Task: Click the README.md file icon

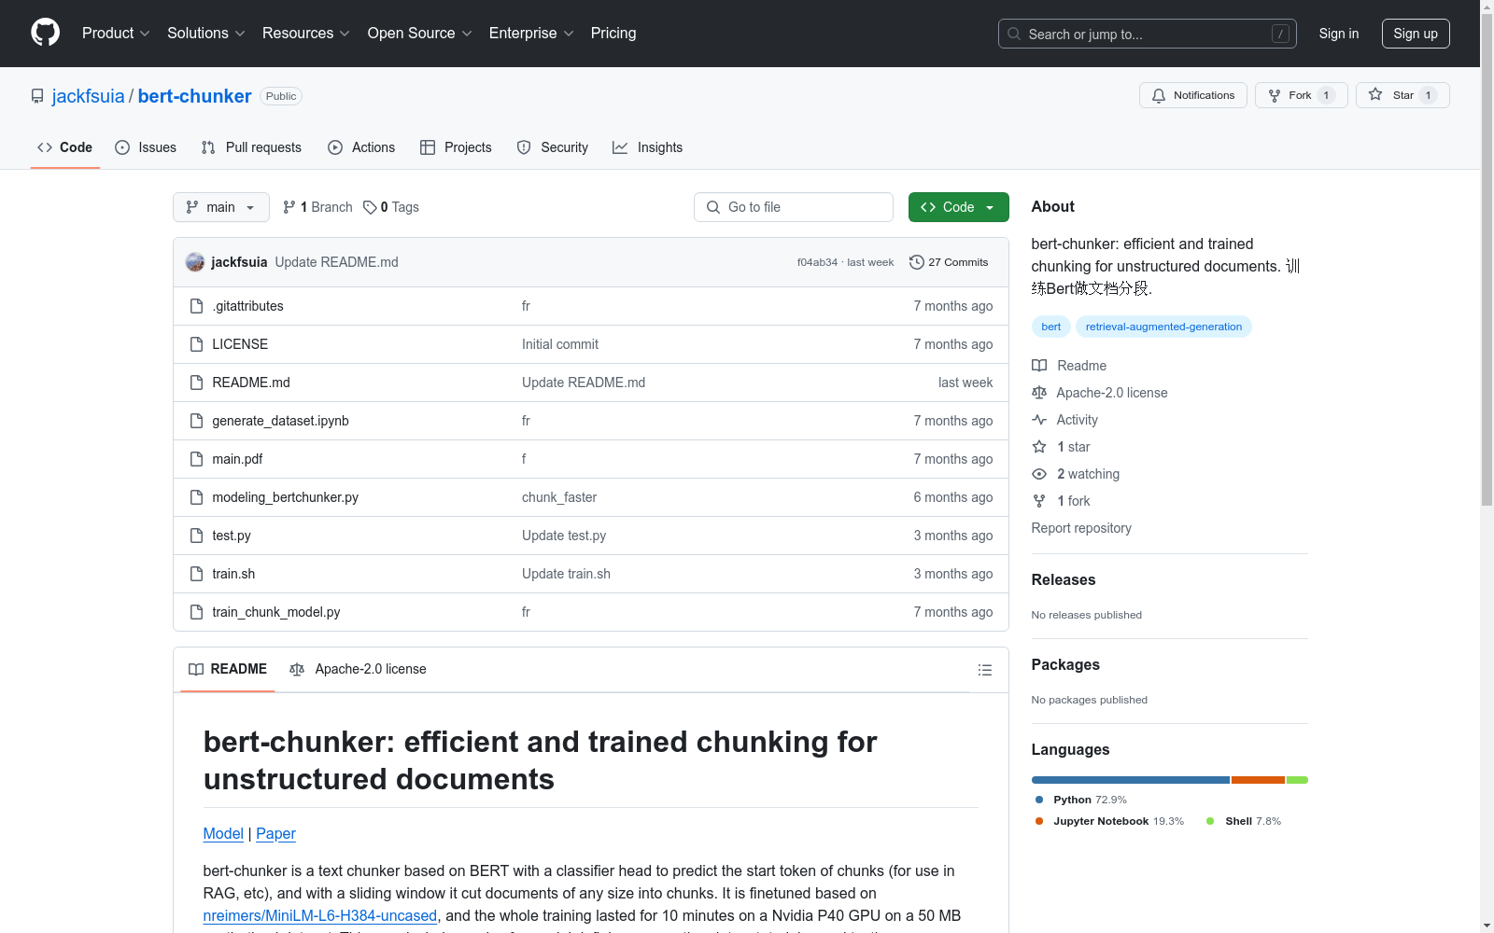Action: click(196, 383)
